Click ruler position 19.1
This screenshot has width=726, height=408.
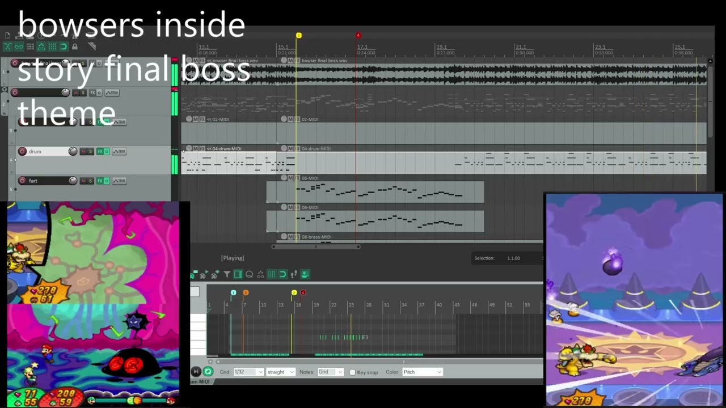click(x=441, y=47)
